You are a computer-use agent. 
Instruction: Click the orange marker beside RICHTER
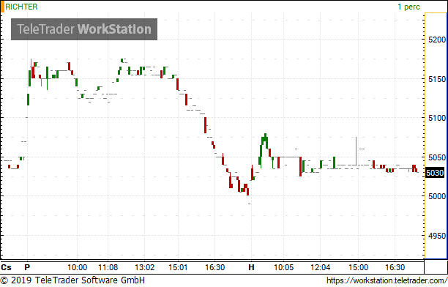click(2, 7)
